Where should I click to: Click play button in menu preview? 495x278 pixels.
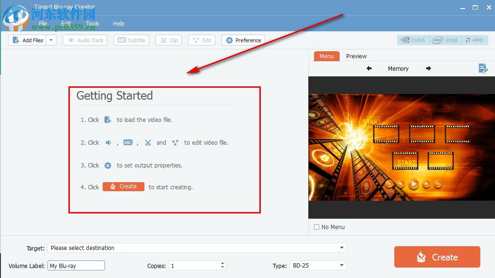pyautogui.click(x=413, y=184)
